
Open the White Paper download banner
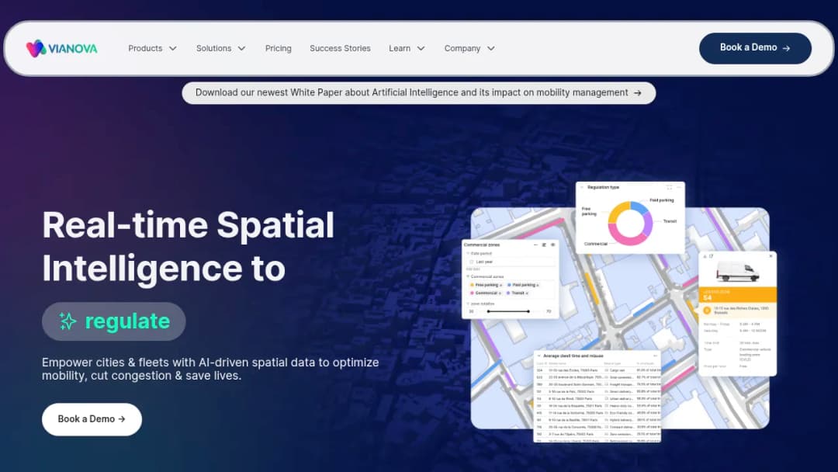pyautogui.click(x=418, y=93)
